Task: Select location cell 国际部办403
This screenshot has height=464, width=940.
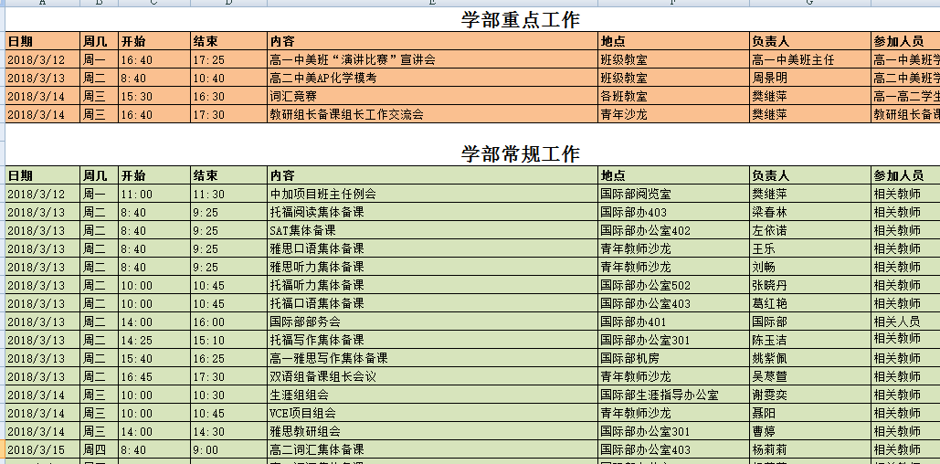Action: (674, 212)
